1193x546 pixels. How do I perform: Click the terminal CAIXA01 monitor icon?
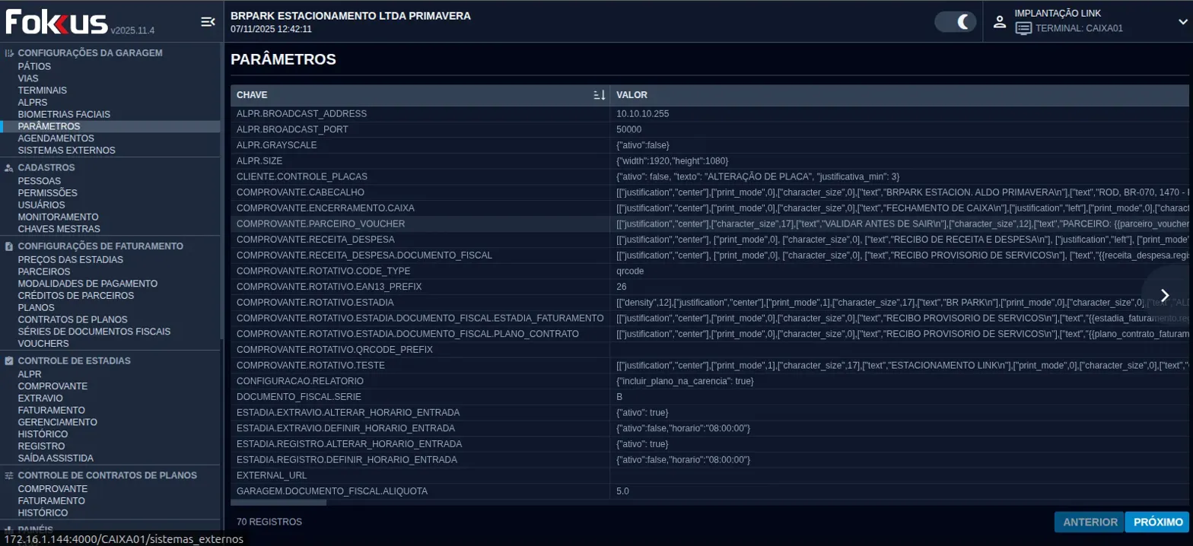[x=1023, y=29]
